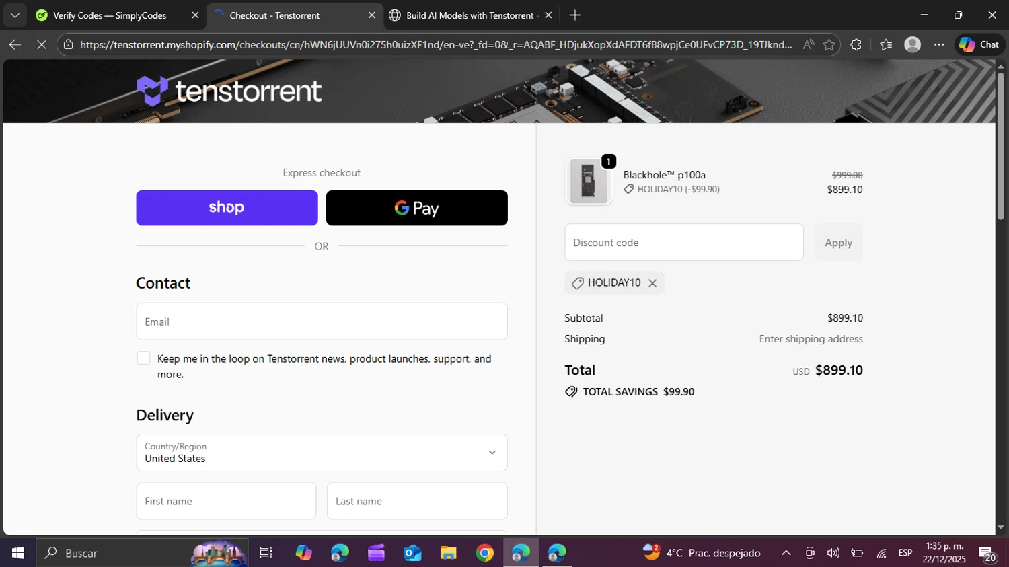1009x567 pixels.
Task: Open the Read aloud icon
Action: pos(809,44)
